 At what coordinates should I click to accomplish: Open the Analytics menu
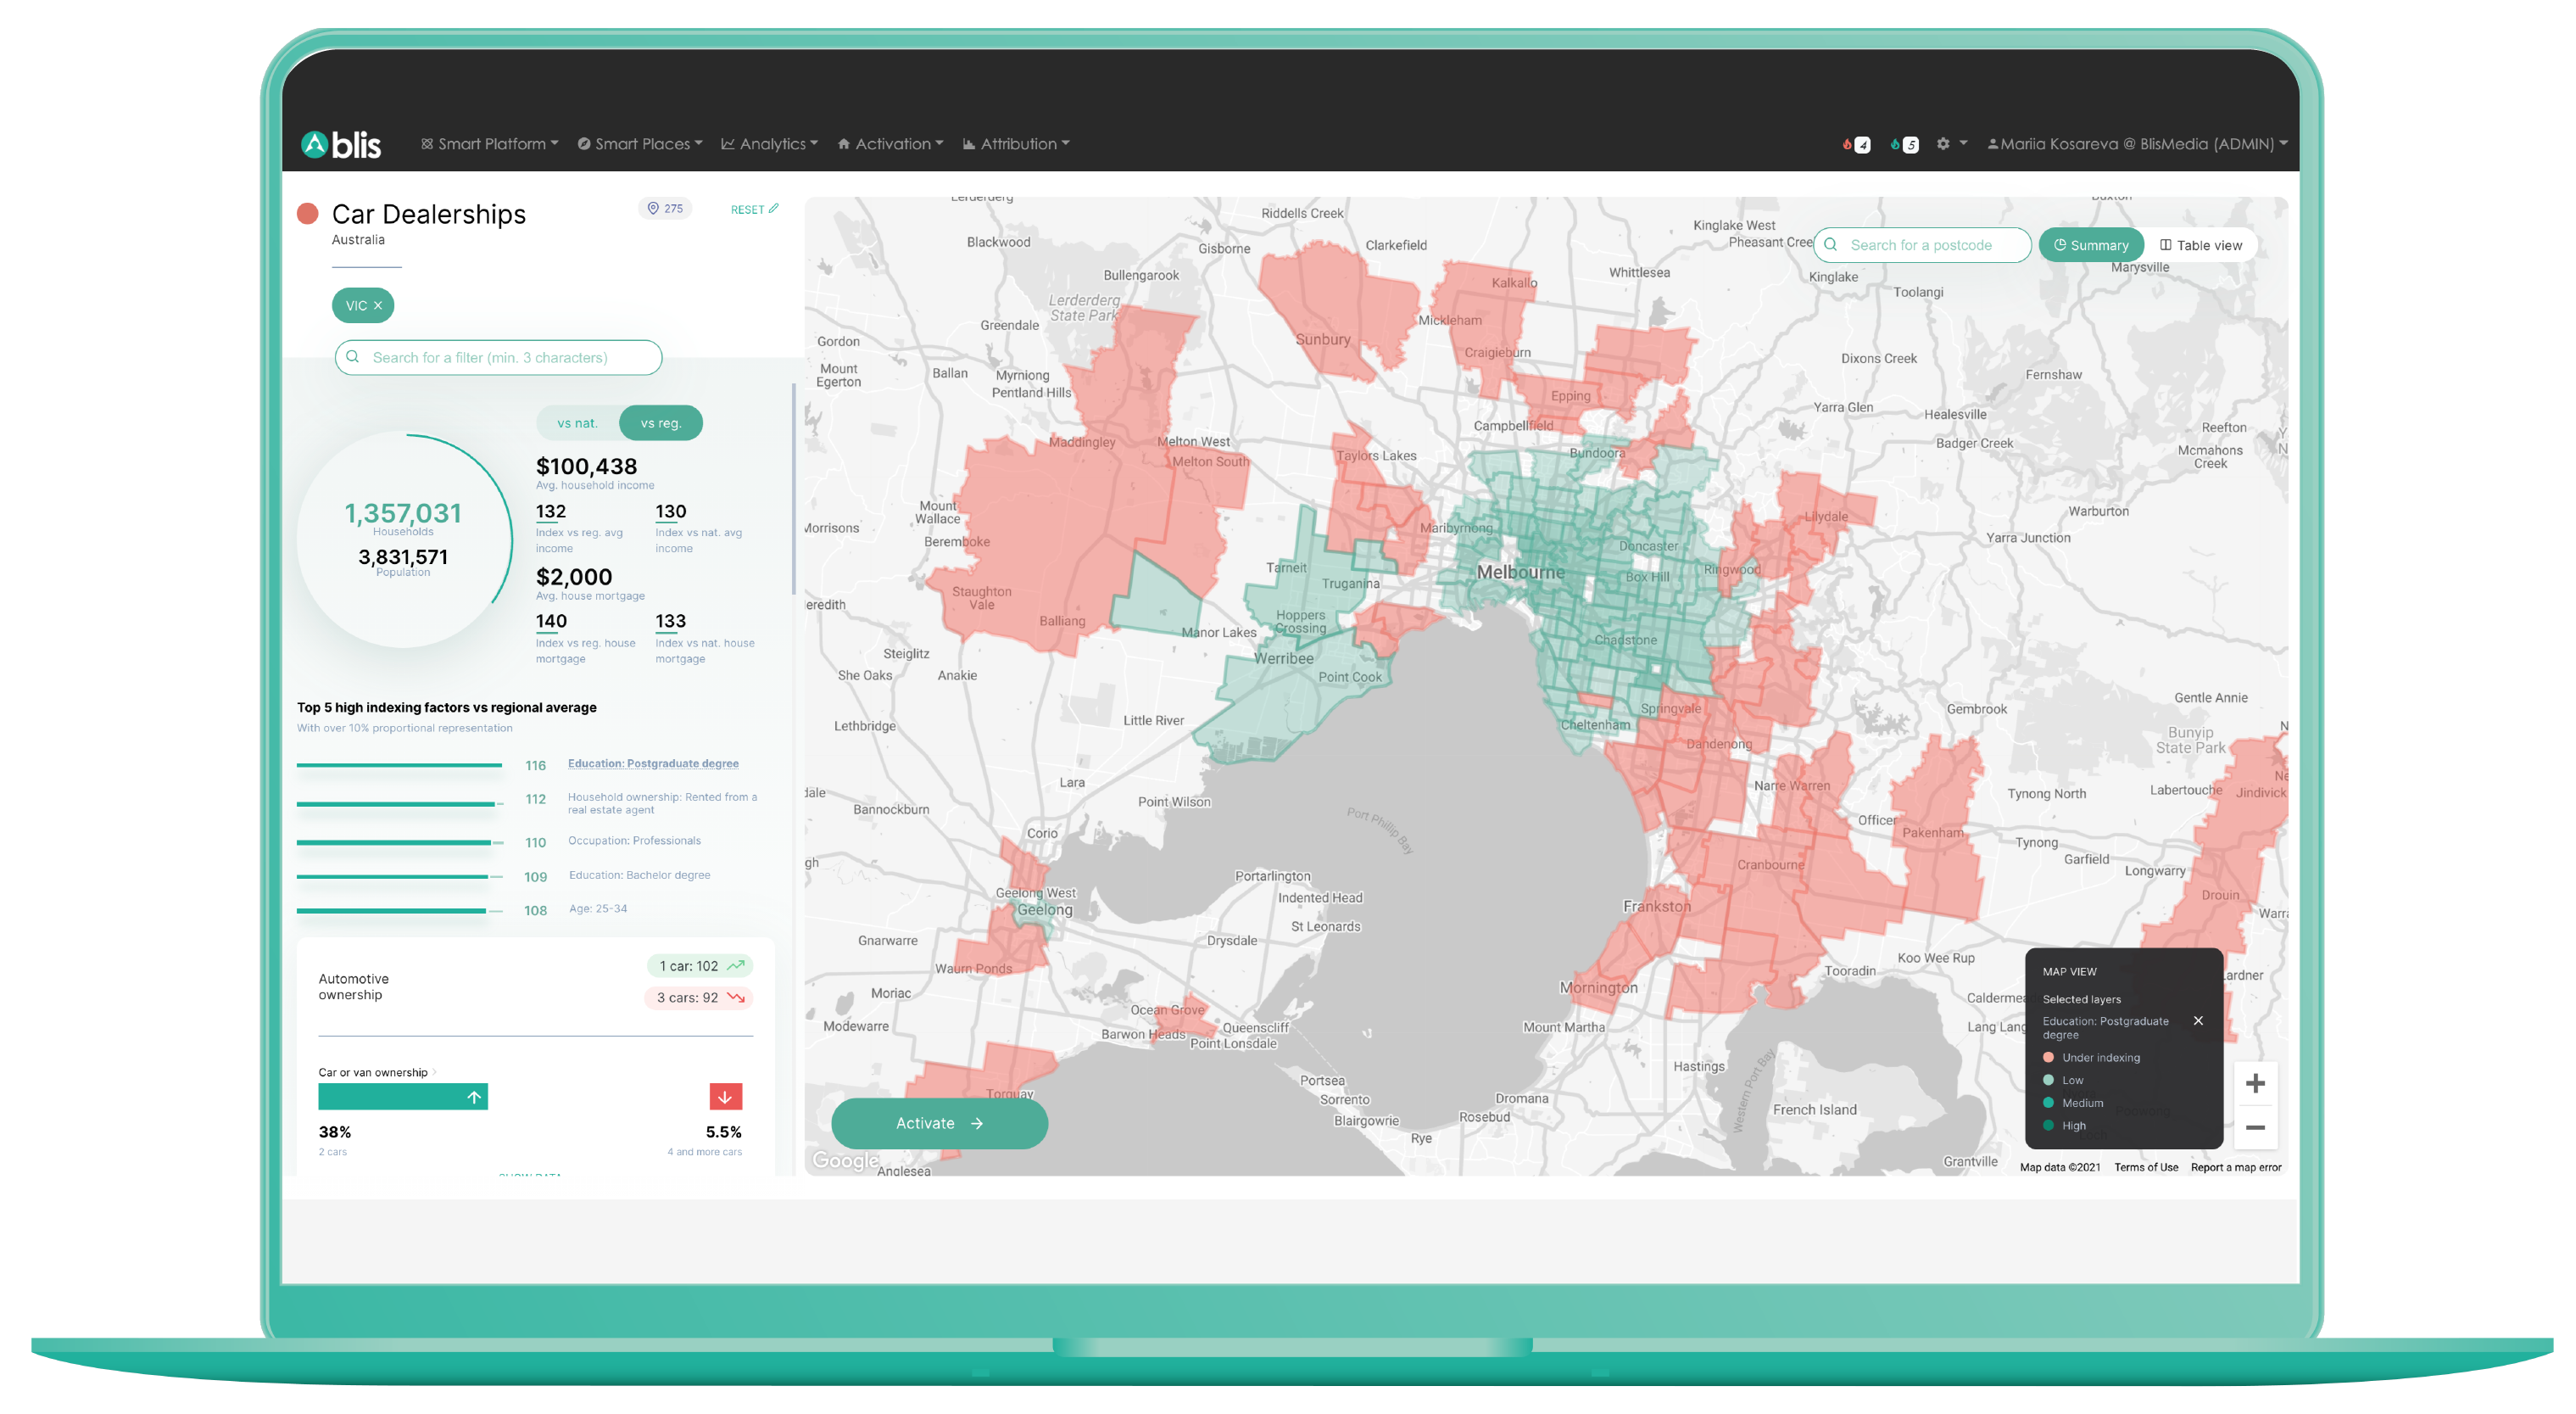tap(769, 144)
